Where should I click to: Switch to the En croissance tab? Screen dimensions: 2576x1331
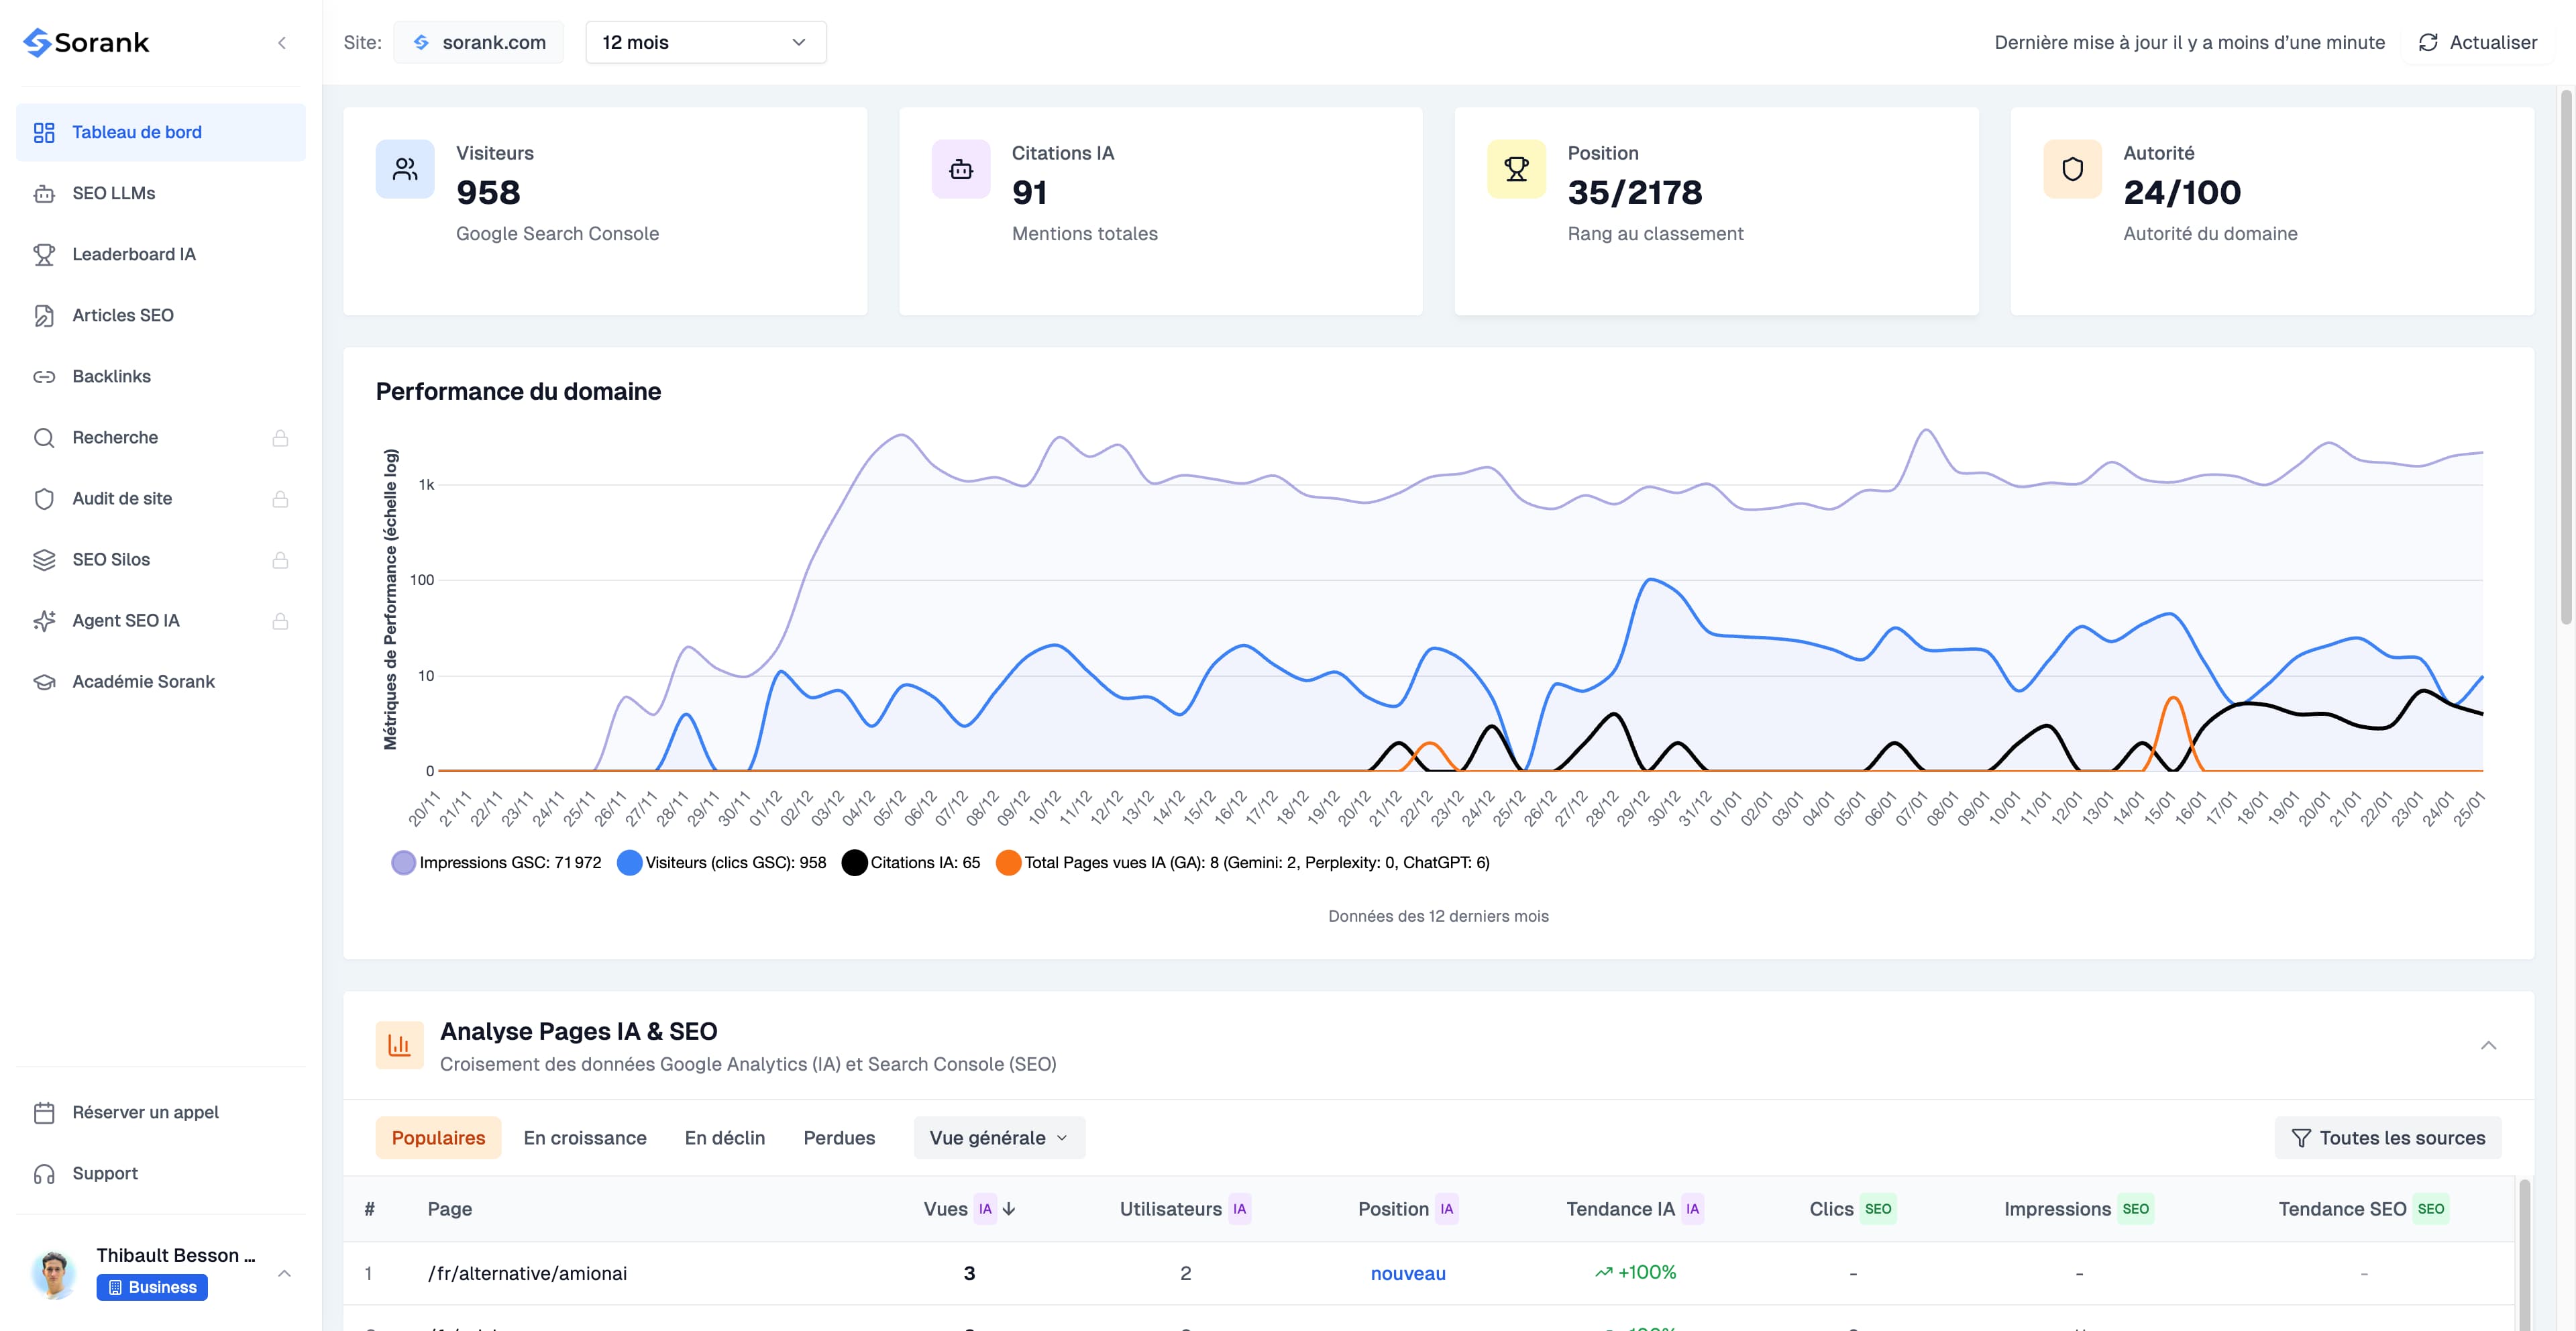click(585, 1138)
